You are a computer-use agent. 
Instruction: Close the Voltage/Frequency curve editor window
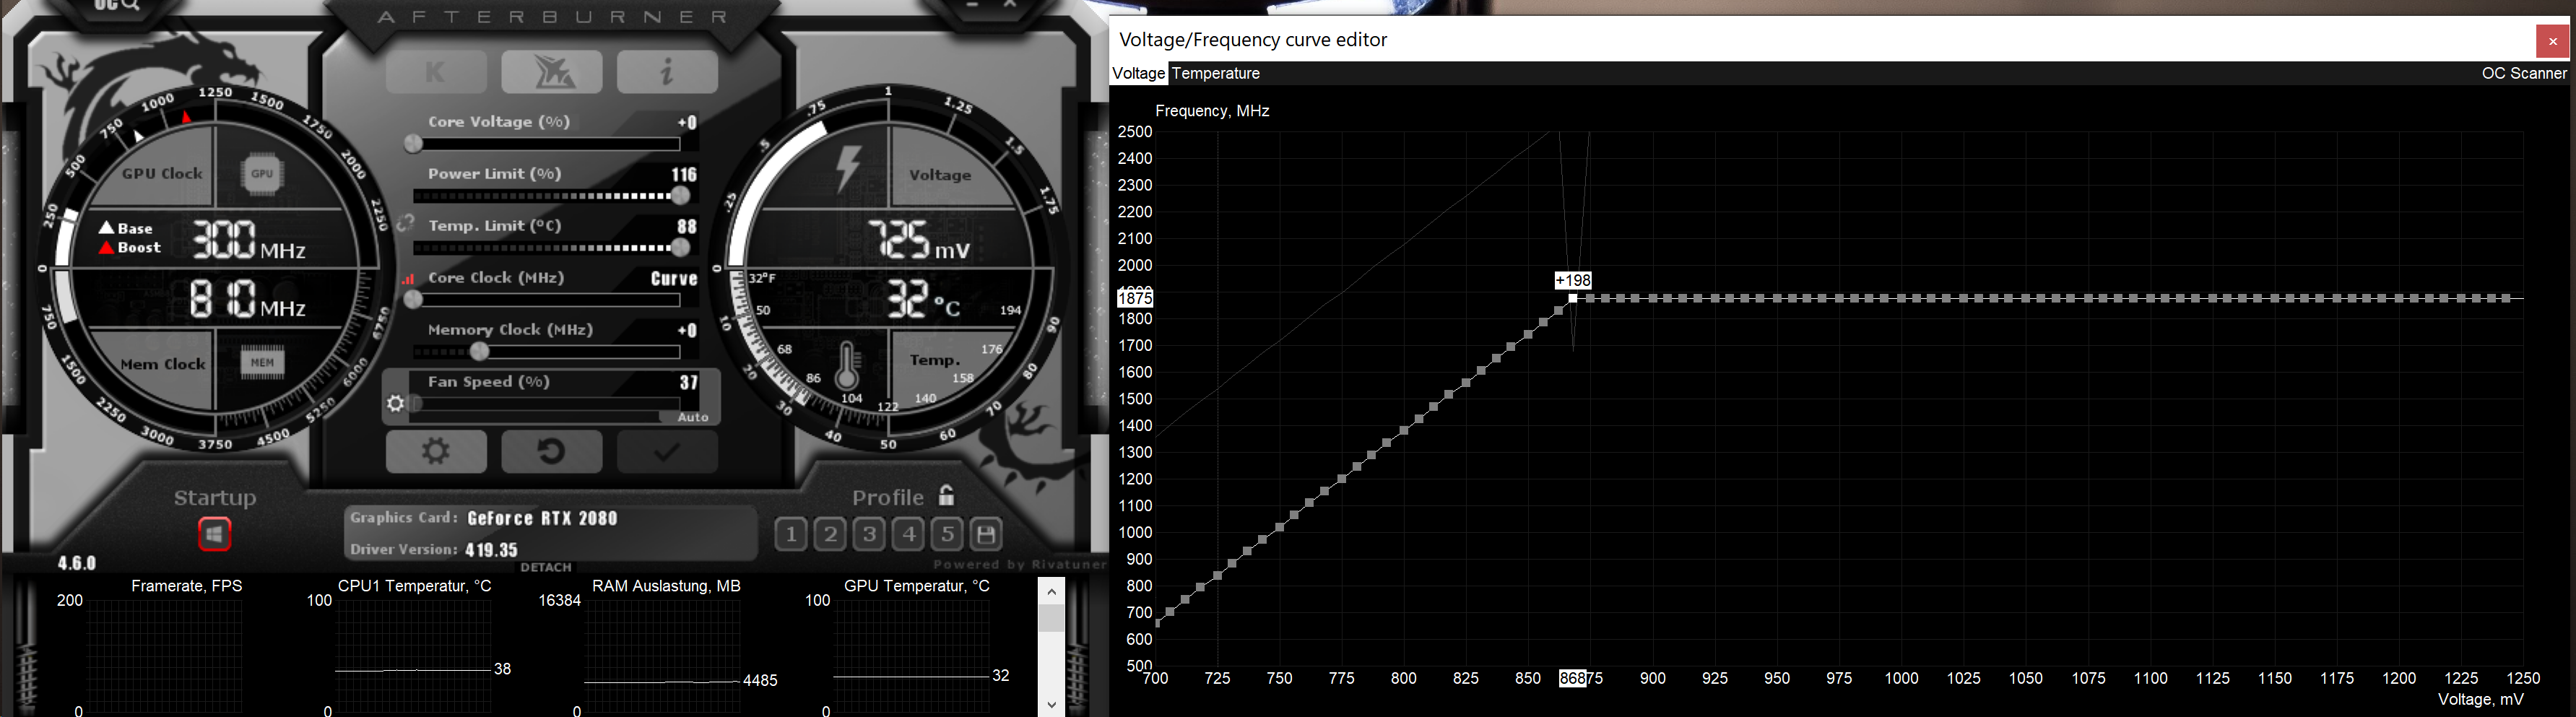pos(2553,41)
